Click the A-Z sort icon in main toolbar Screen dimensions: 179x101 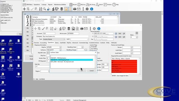(41, 9)
